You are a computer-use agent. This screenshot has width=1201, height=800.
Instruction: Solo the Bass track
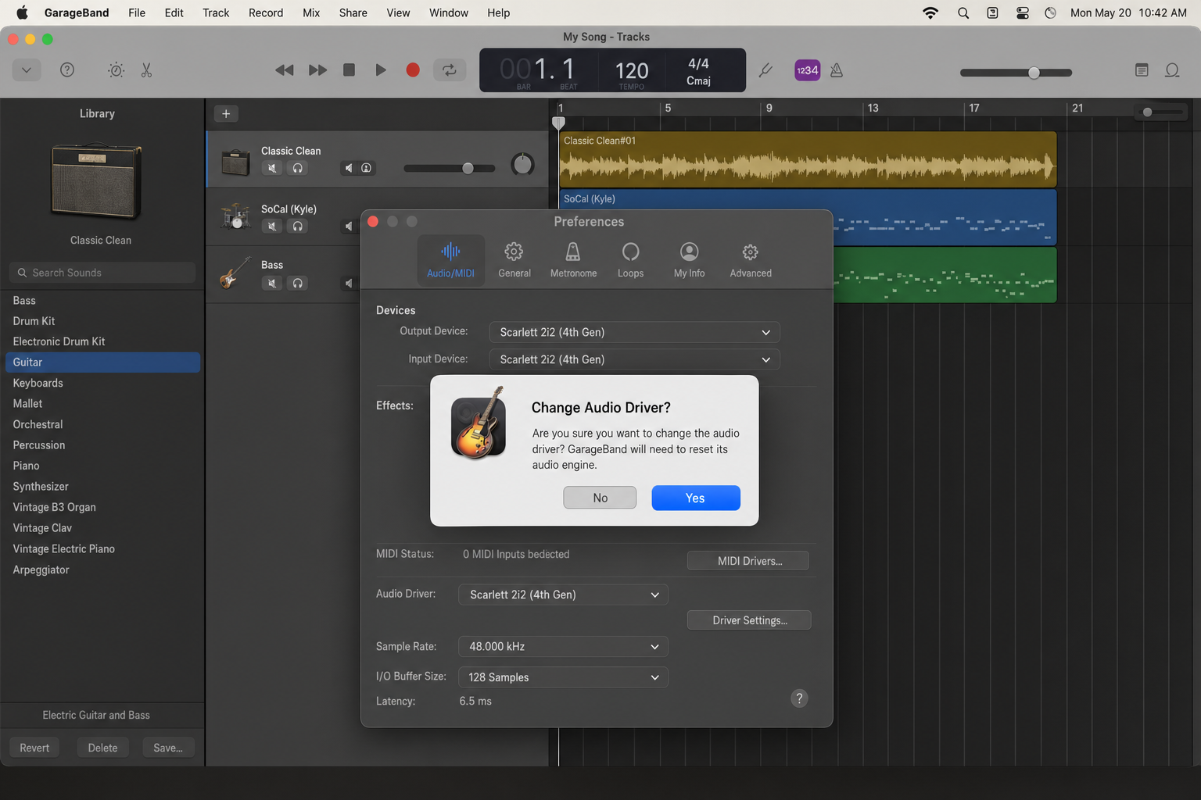(x=298, y=283)
